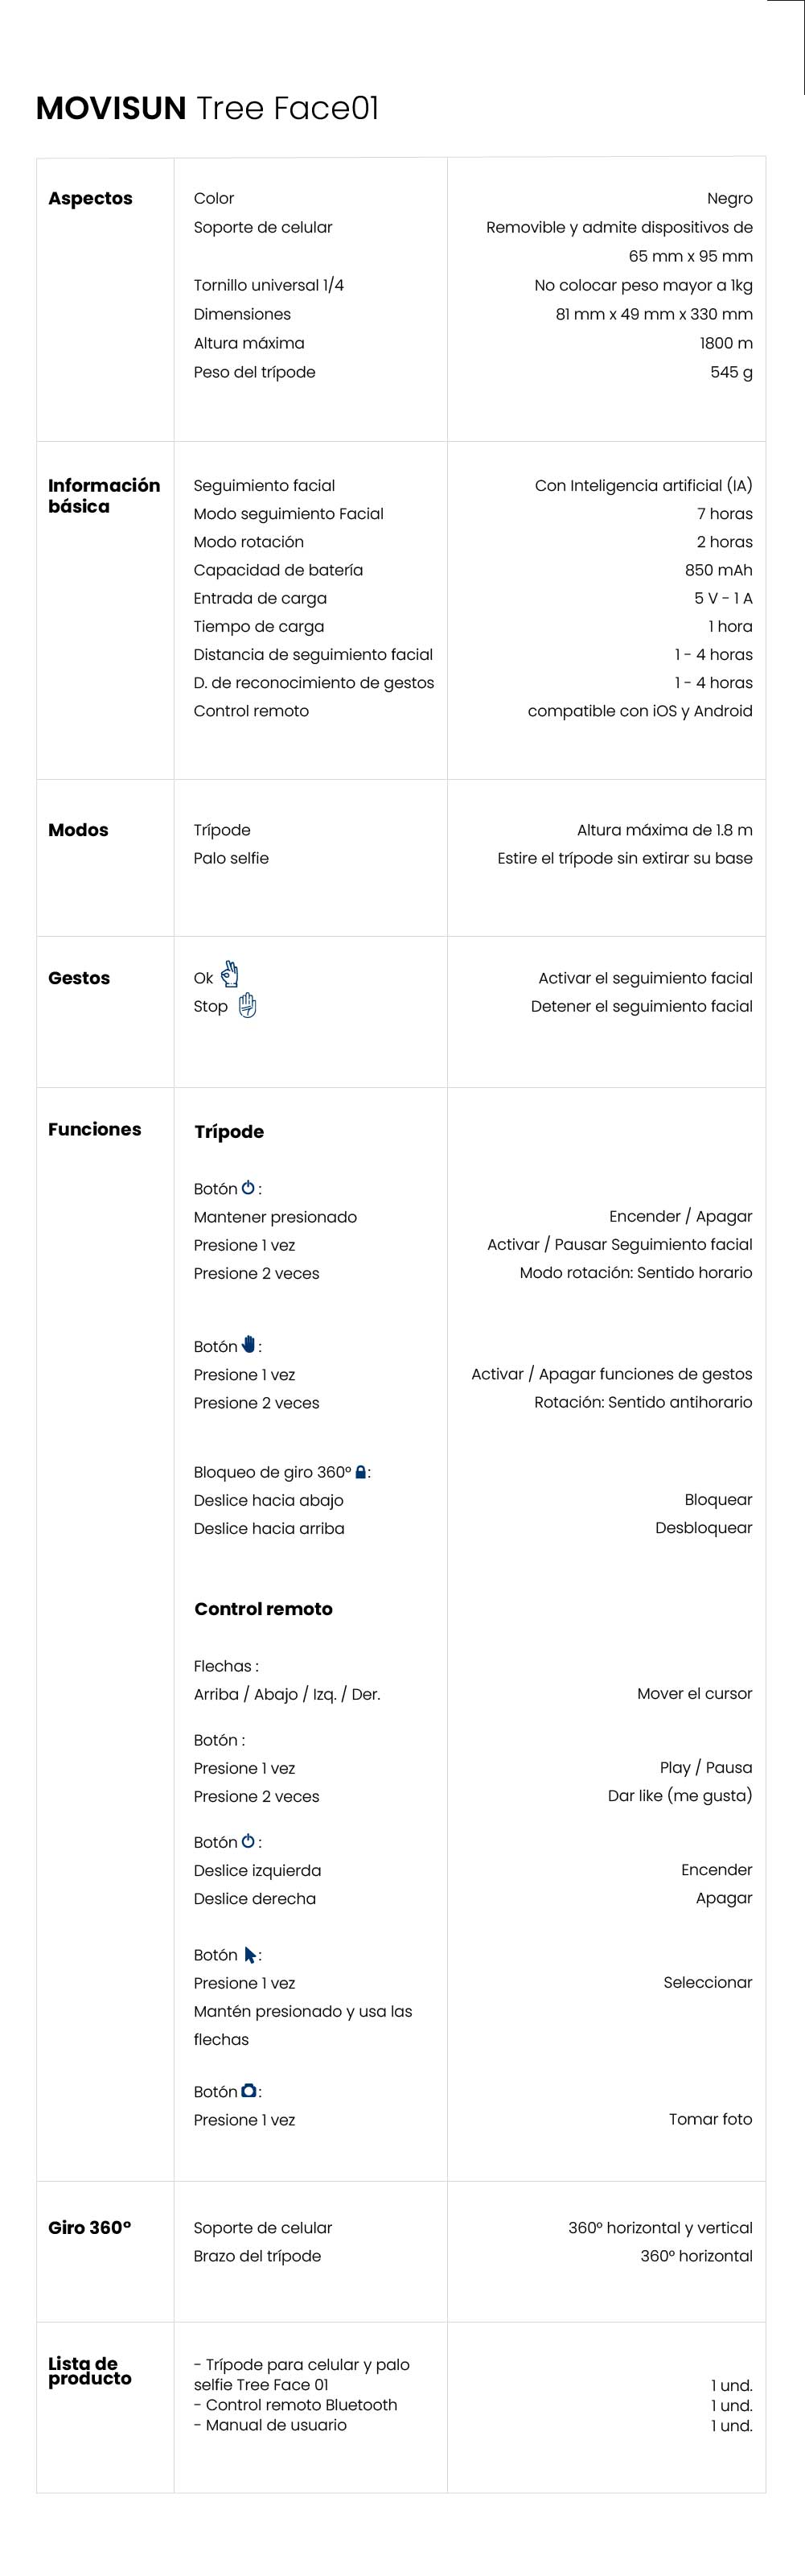Select the Información básica section heading
Viewport: 805px width, 2576px height.
104,496
